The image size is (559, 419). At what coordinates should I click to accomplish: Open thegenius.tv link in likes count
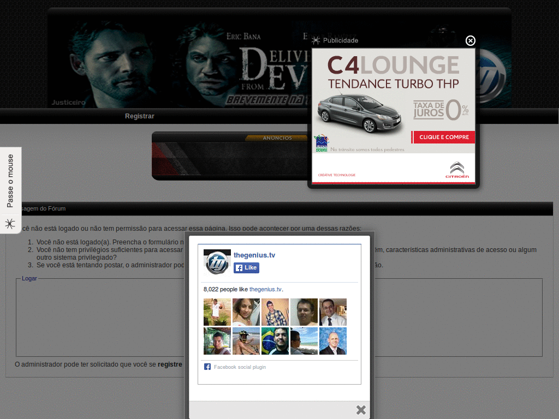point(265,289)
